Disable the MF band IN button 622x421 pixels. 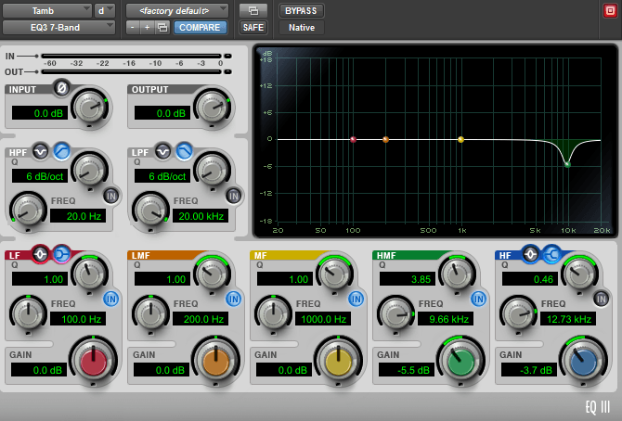click(356, 298)
